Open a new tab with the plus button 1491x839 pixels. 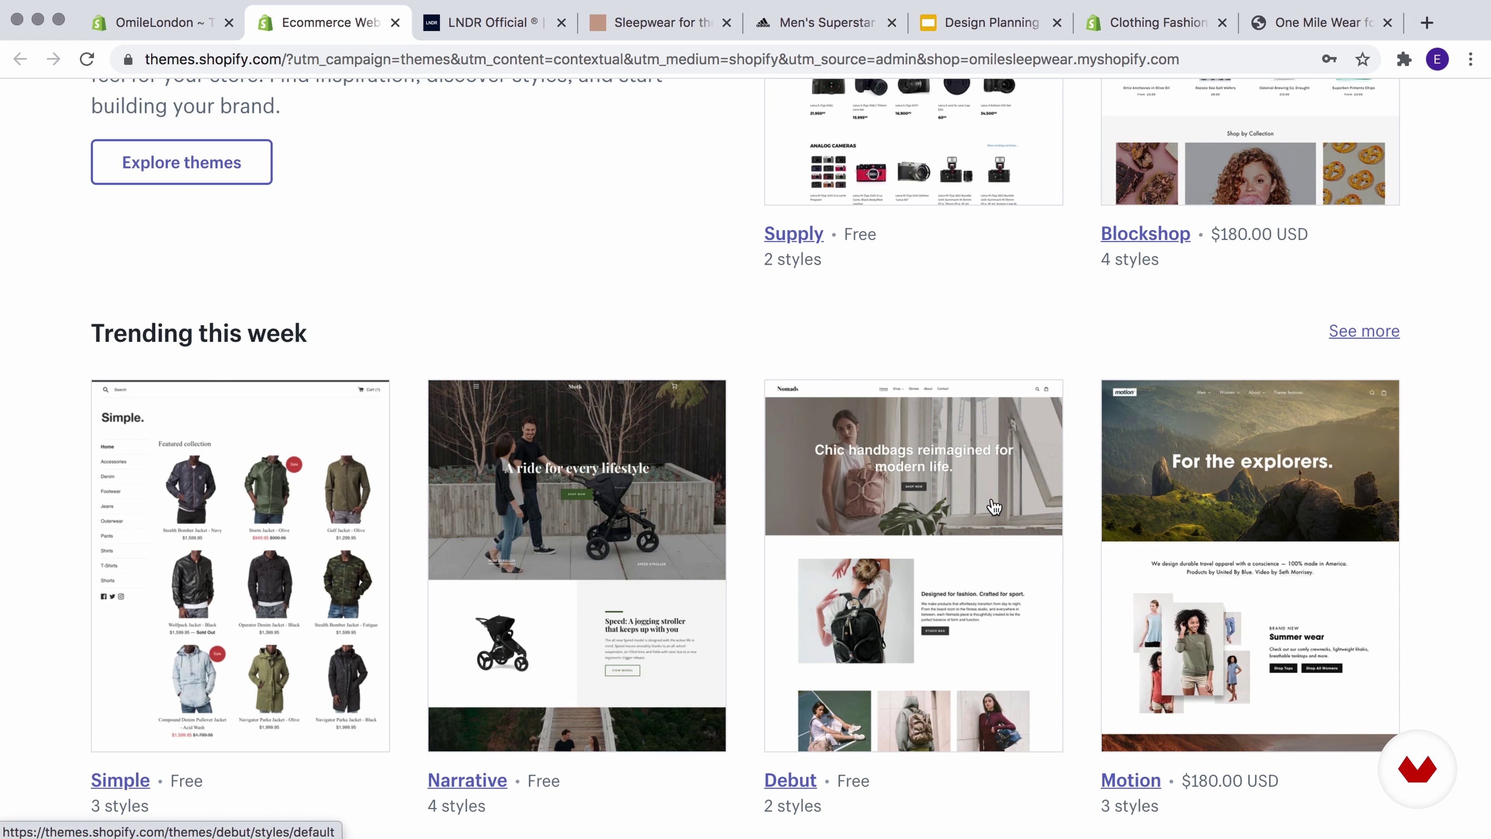1427,23
